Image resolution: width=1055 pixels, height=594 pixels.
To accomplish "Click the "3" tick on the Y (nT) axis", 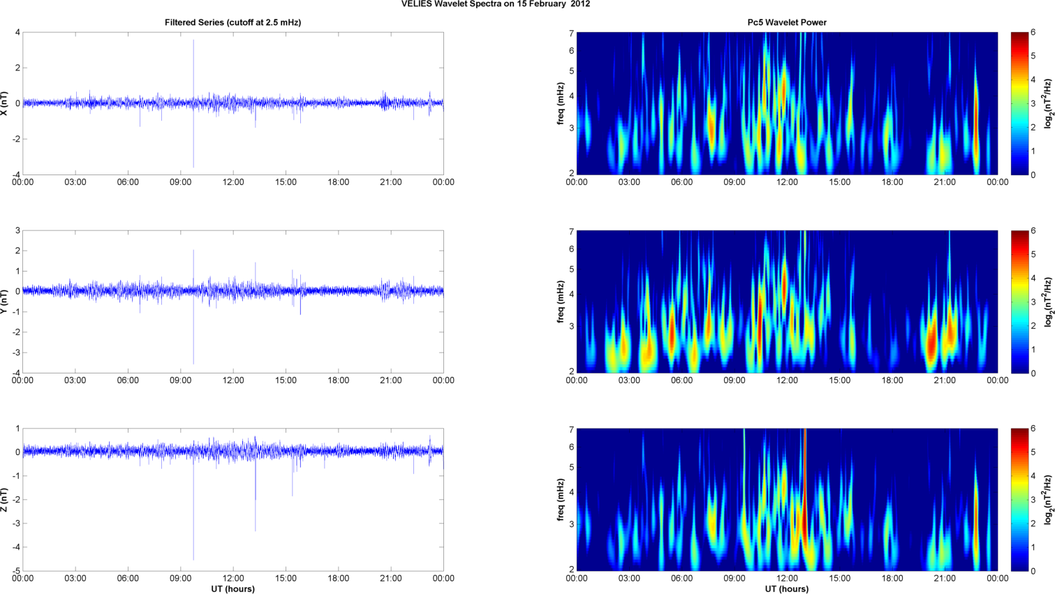I will pos(17,230).
